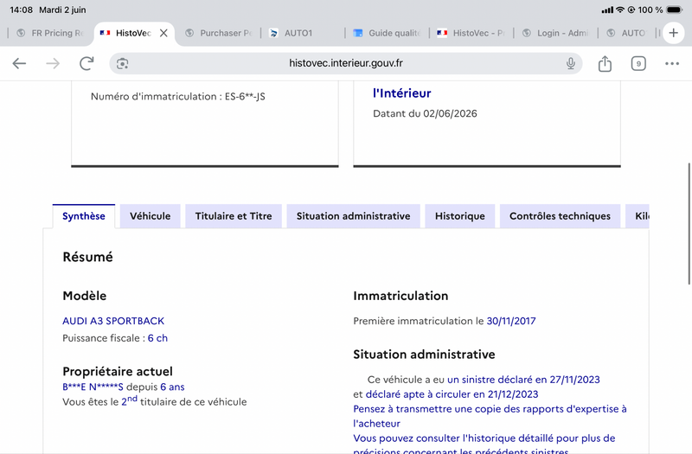This screenshot has width=692, height=454.
Task: Click the owner name B***E N*****S
Action: [93, 387]
